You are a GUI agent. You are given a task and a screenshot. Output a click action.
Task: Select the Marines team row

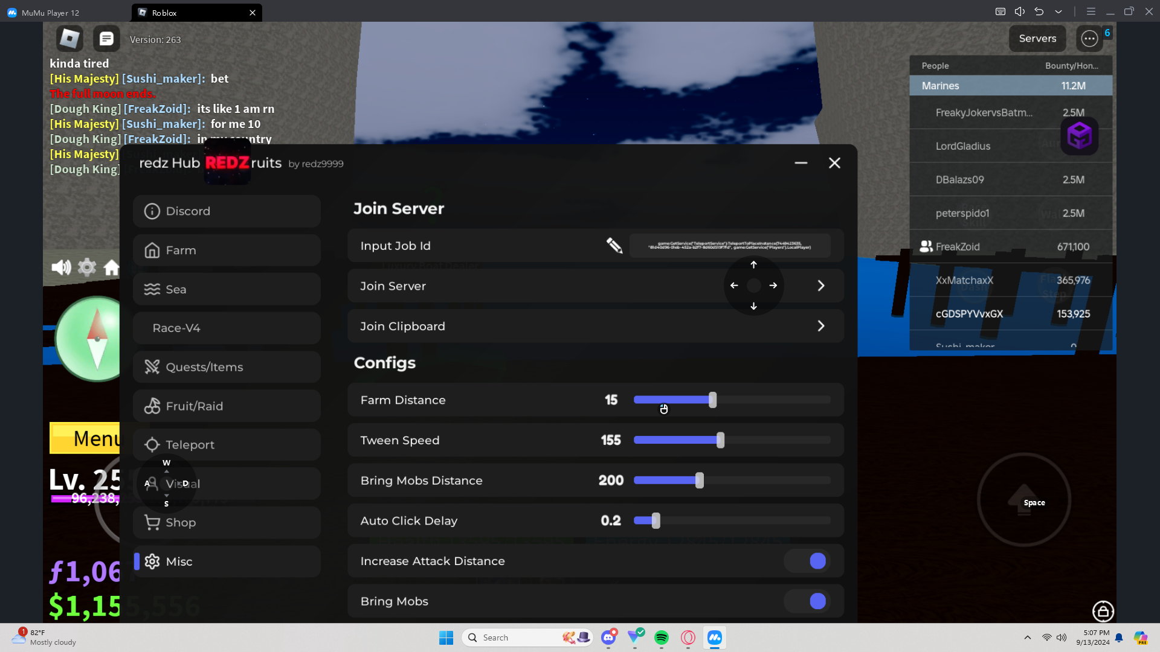click(1011, 86)
